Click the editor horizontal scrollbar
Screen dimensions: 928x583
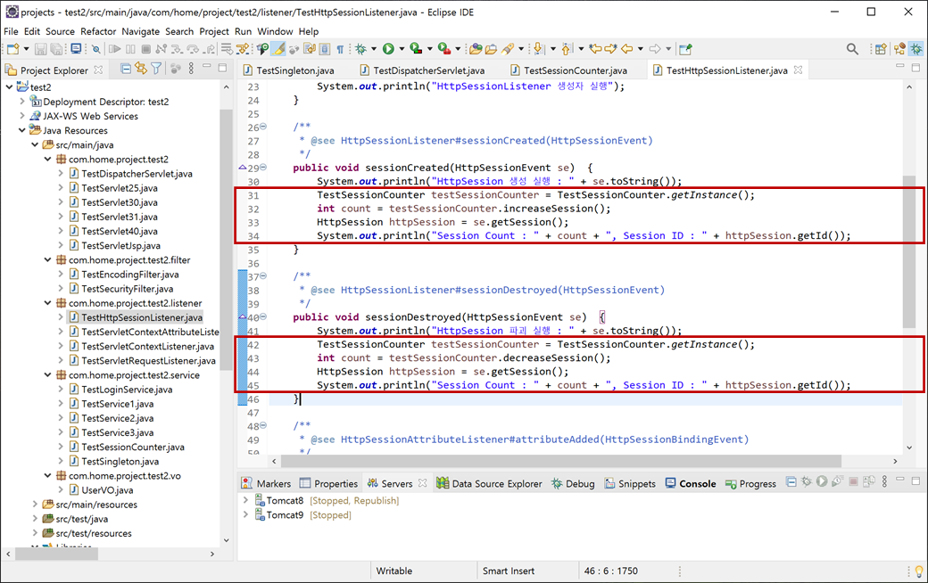561,461
